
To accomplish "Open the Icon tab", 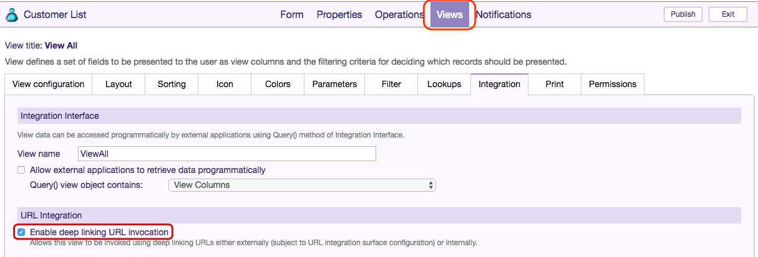I will (x=225, y=84).
